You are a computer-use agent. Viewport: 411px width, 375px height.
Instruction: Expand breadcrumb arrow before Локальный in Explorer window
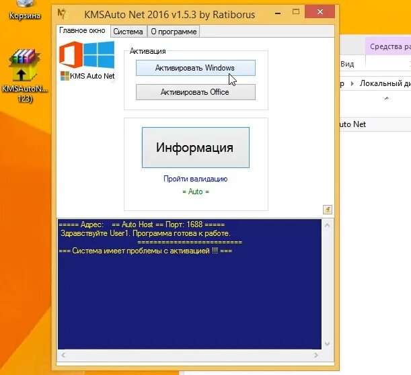click(352, 83)
